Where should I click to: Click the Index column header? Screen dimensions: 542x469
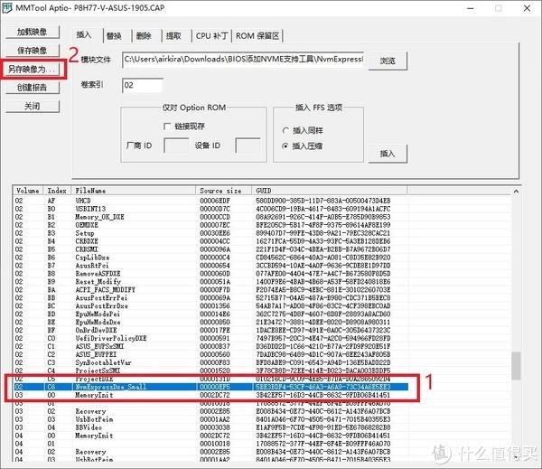(x=58, y=191)
